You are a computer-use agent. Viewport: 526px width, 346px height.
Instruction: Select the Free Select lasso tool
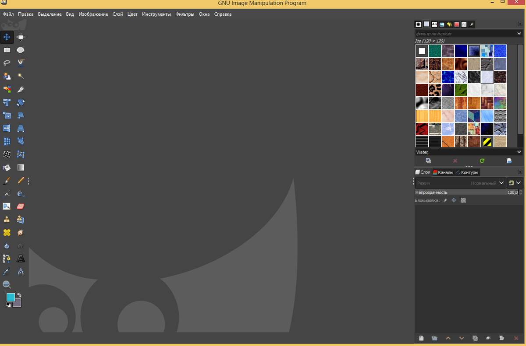point(7,63)
